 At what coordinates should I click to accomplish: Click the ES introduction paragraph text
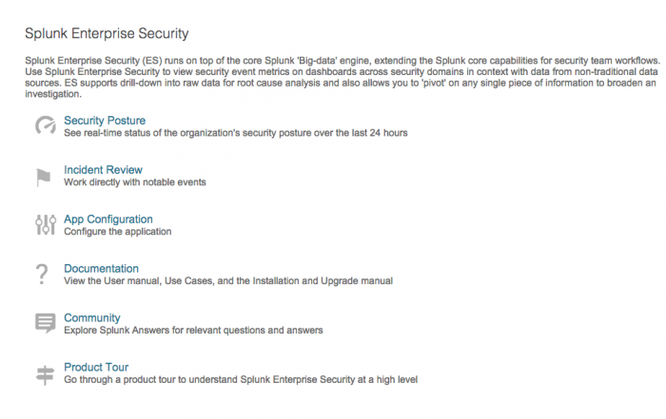343,77
